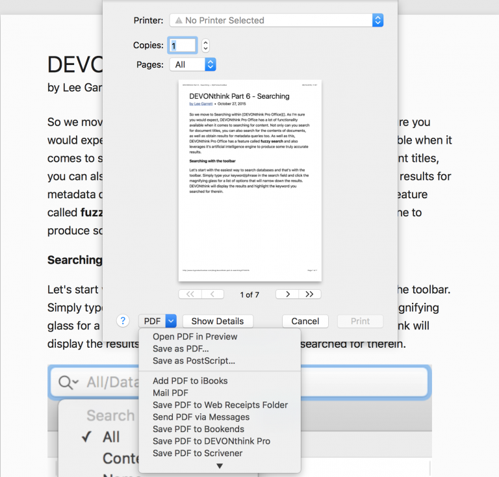Open the print dialog help button

pos(123,321)
